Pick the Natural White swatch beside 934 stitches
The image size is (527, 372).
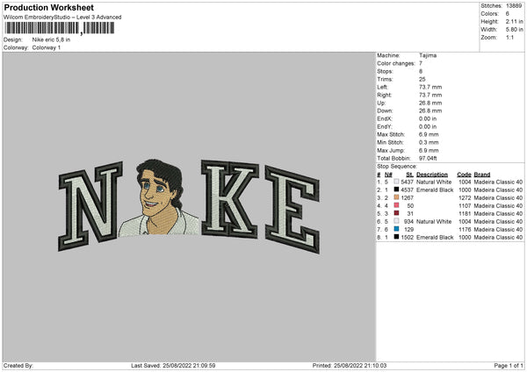click(396, 221)
